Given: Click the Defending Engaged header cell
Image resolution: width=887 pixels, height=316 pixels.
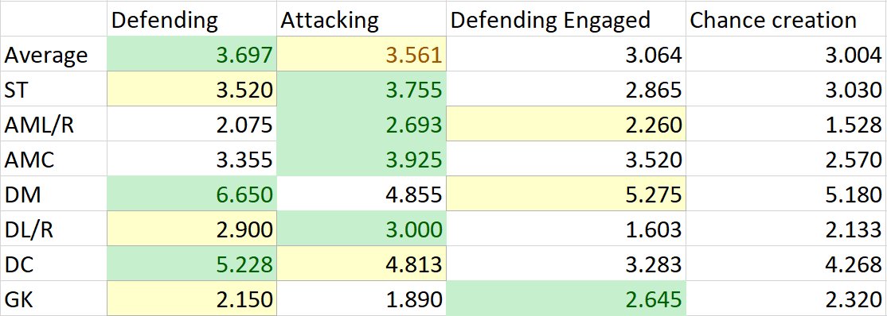Looking at the screenshot, I should tap(565, 19).
